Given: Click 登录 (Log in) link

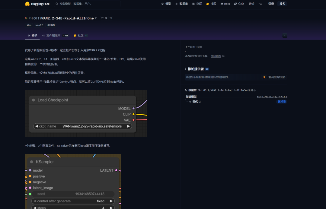Looking at the screenshot, I should [271, 4].
